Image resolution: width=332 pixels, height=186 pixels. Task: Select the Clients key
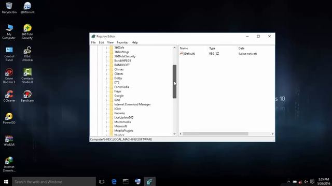(119, 74)
